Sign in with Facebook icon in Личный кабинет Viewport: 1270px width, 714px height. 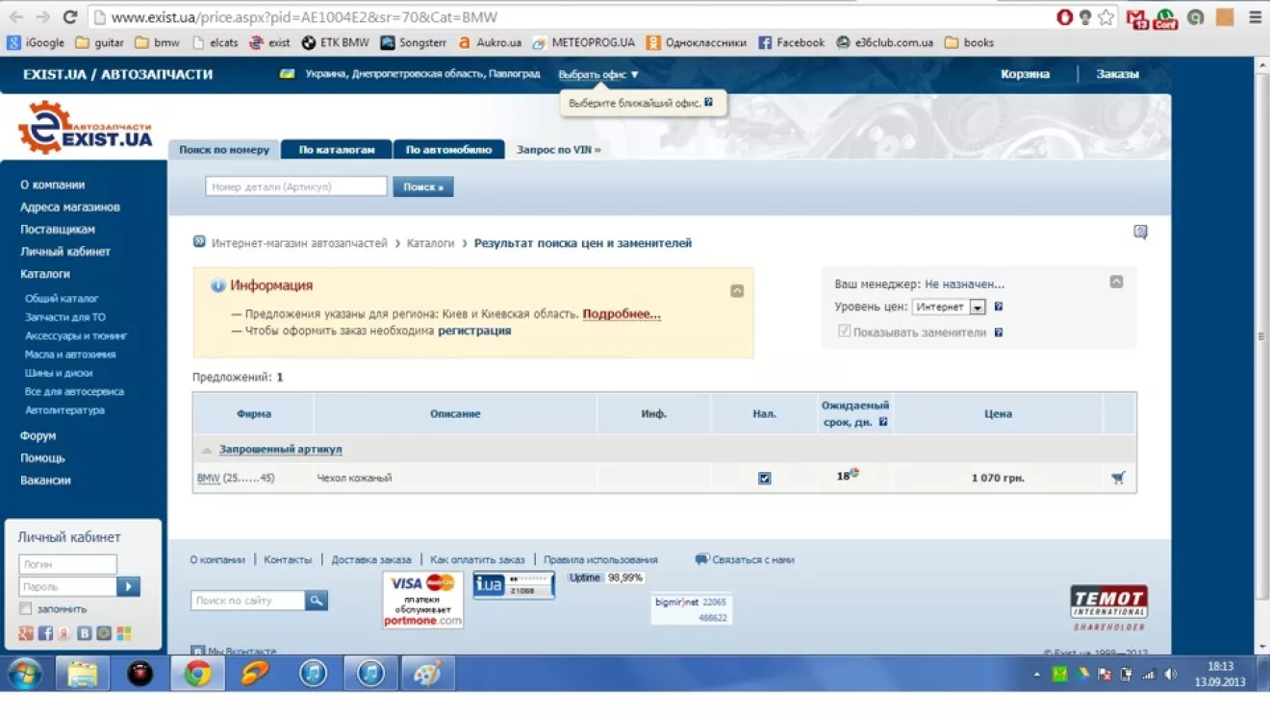tap(45, 633)
